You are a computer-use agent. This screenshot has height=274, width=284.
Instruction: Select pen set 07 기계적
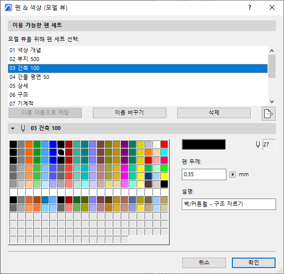tap(138, 103)
